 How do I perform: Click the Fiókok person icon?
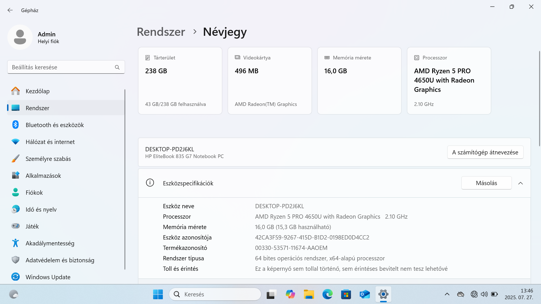point(16,192)
